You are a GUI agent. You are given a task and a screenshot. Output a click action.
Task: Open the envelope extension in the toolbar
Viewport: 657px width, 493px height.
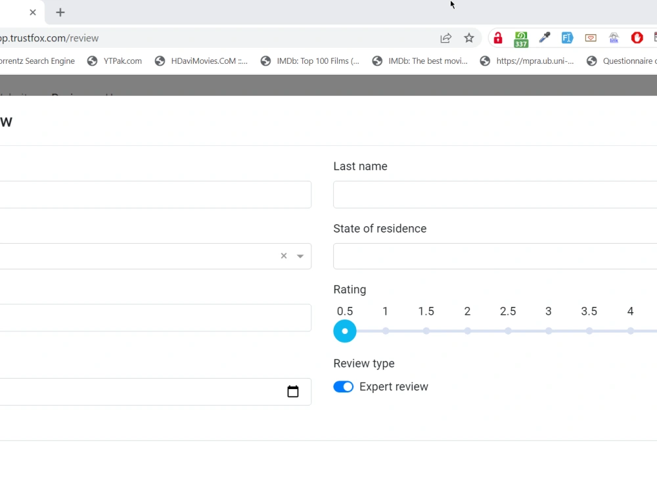(x=590, y=38)
